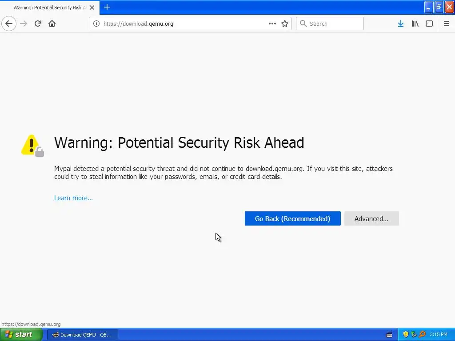
Task: Open the security shield tray icon
Action: pos(406,335)
